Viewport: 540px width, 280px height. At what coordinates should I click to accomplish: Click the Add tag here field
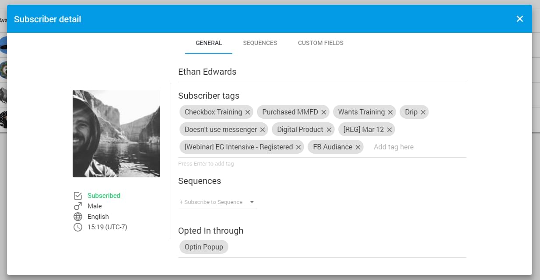[393, 147]
